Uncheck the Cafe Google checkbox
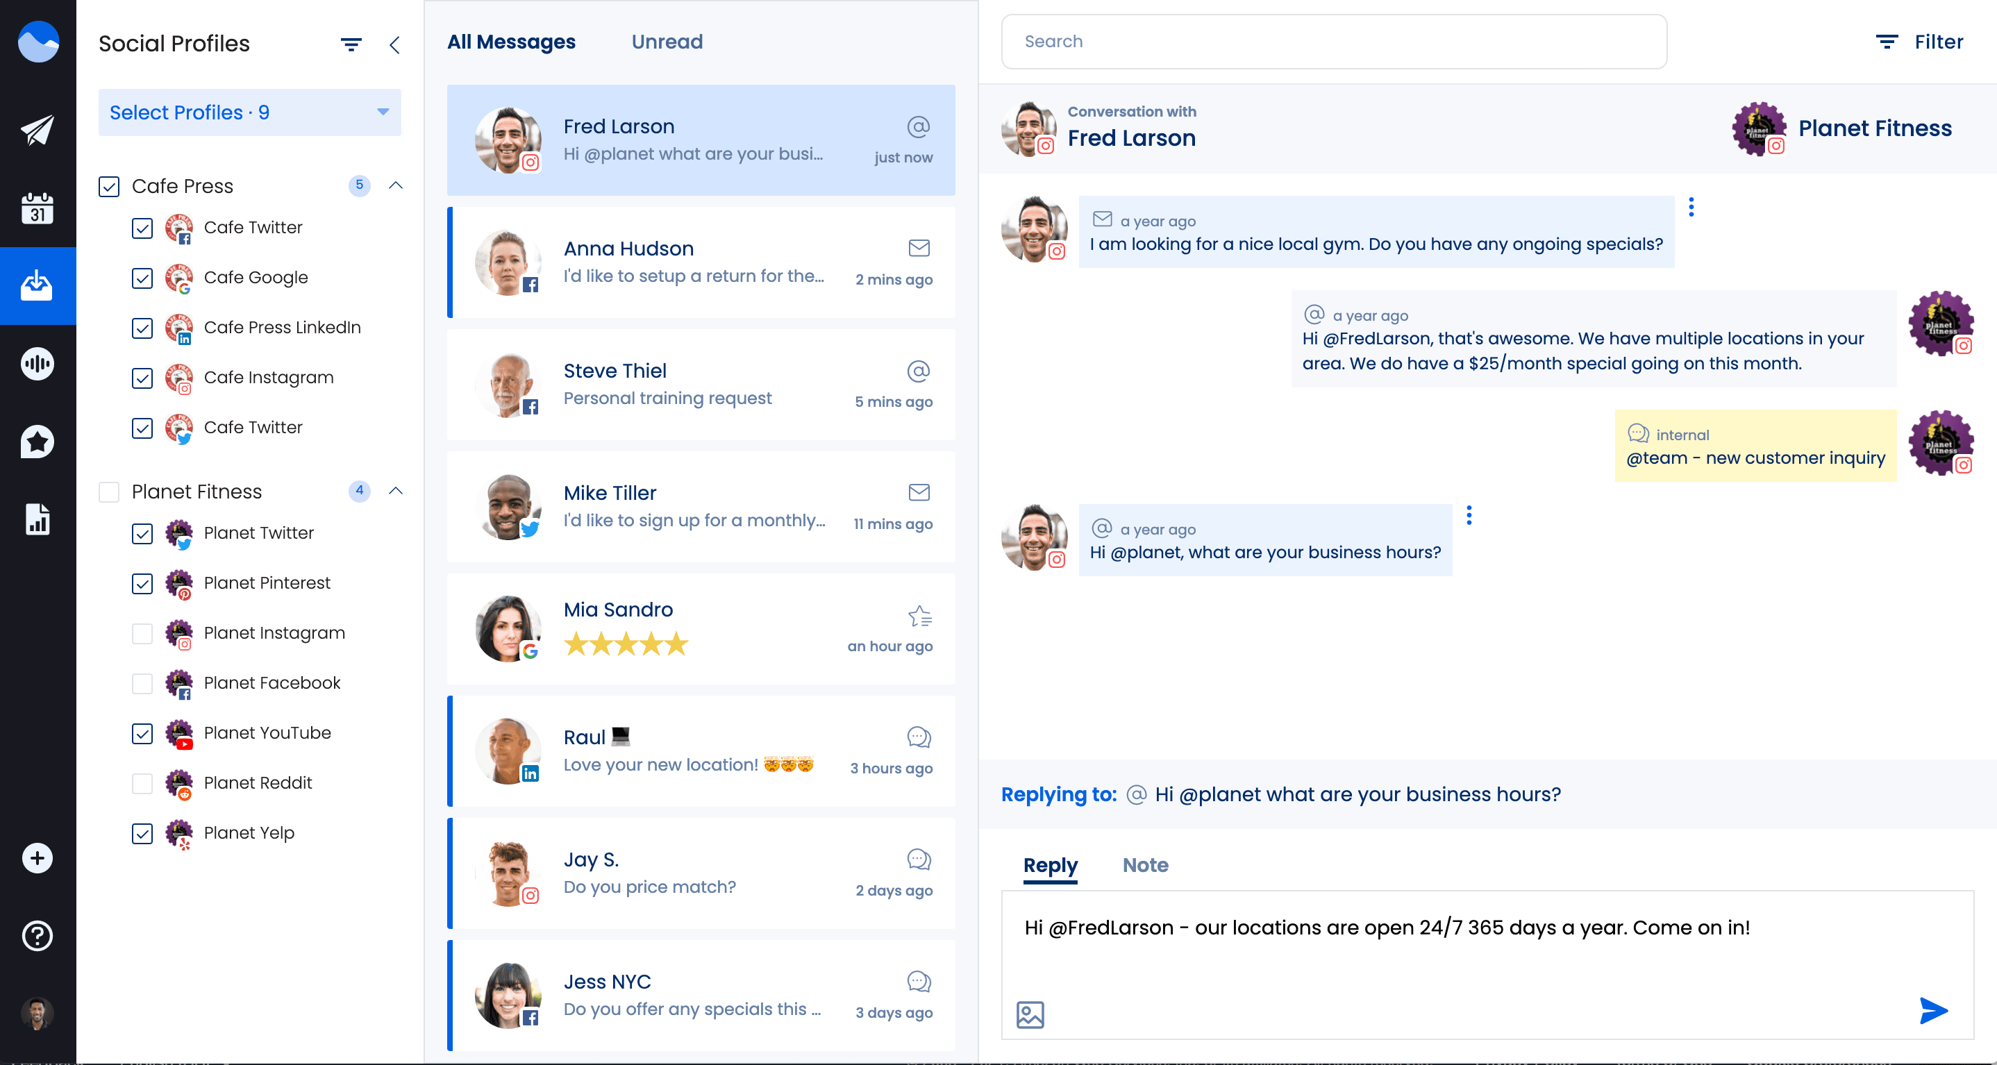The height and width of the screenshot is (1065, 1997). pos(142,278)
